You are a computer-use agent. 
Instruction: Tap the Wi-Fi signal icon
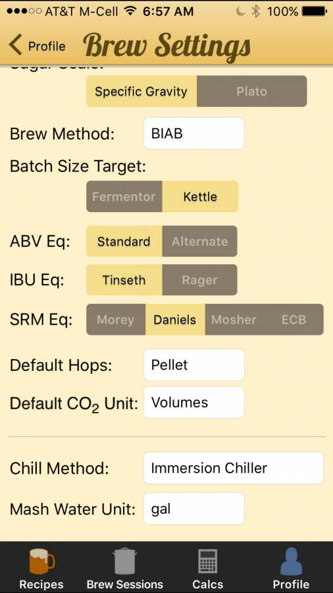130,11
